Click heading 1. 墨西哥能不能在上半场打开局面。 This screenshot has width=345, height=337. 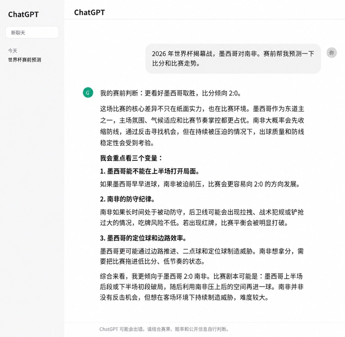pos(150,171)
